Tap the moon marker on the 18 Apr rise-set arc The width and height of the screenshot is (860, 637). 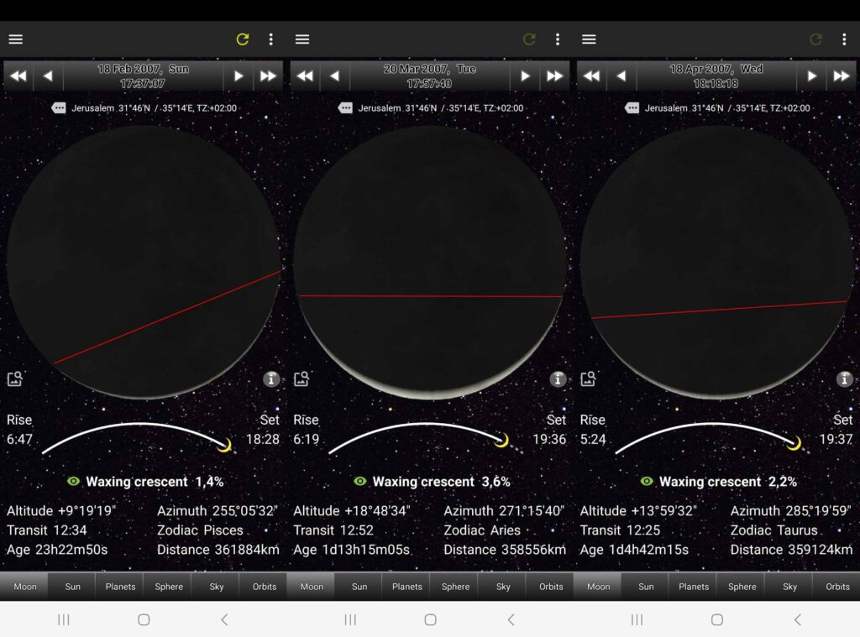(794, 442)
